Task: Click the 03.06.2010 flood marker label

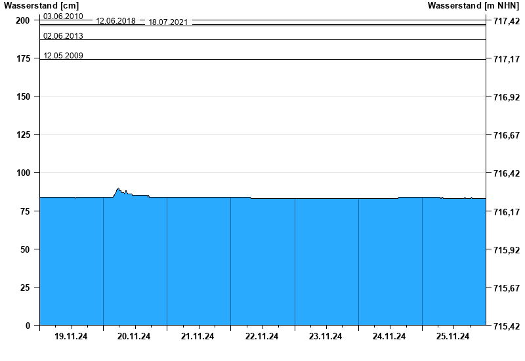Action: [x=63, y=16]
